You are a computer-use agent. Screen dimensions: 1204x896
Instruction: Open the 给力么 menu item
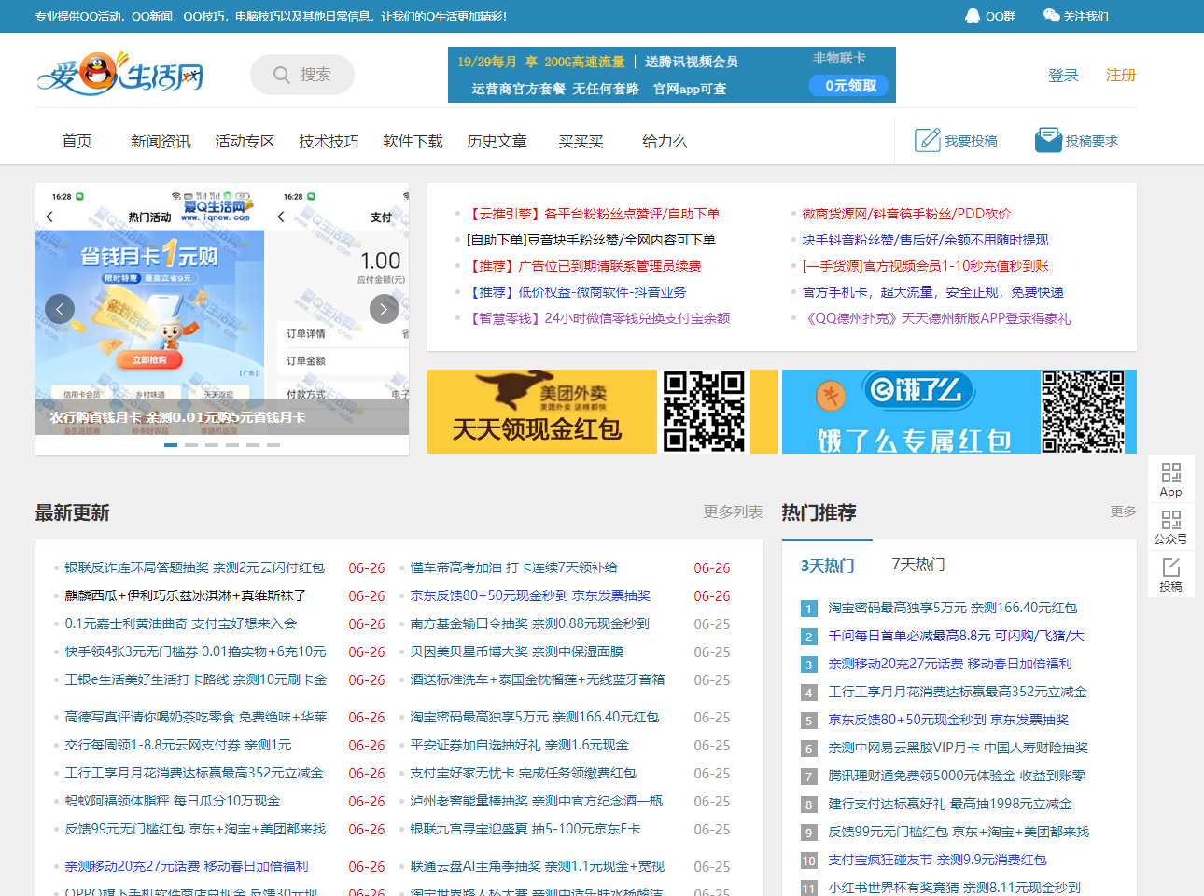(665, 141)
